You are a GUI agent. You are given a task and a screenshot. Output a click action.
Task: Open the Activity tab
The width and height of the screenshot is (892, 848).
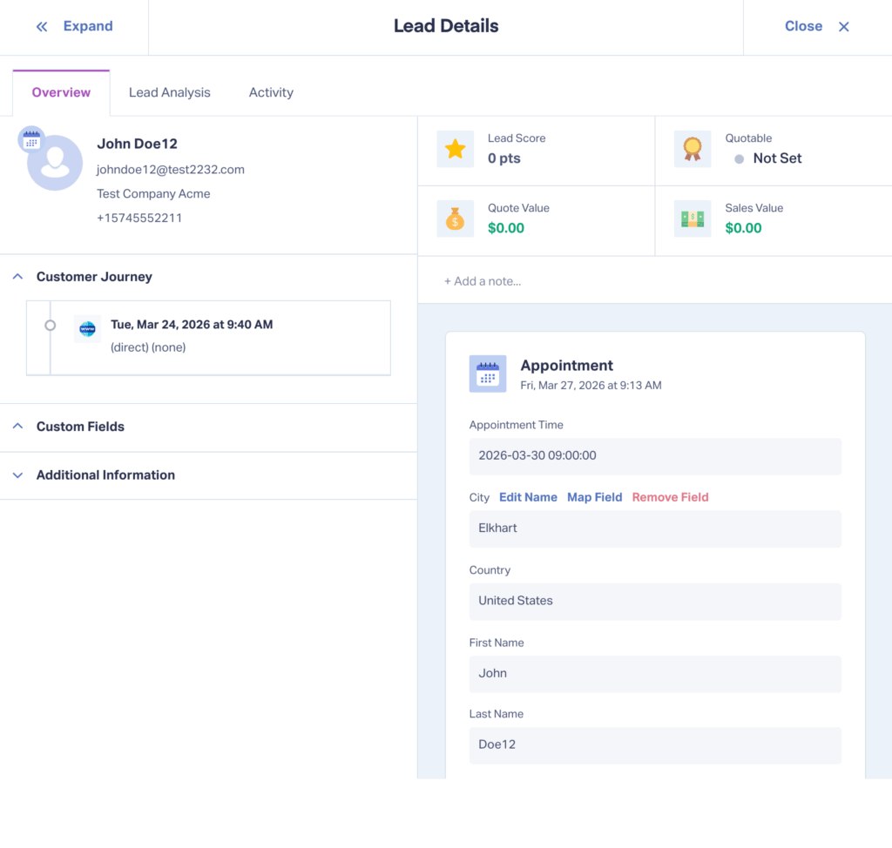270,92
